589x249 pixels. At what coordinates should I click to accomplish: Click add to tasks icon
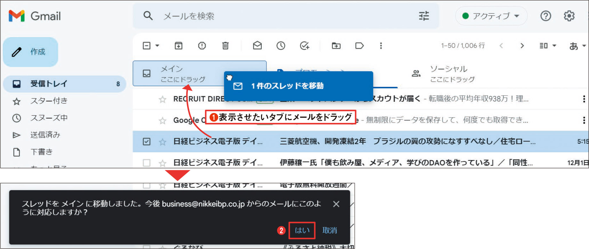305,46
